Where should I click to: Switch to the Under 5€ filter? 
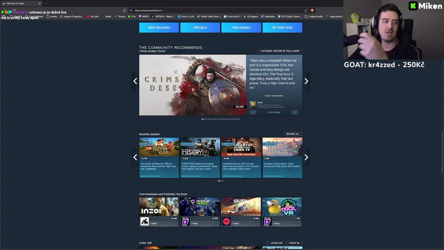click(x=294, y=243)
